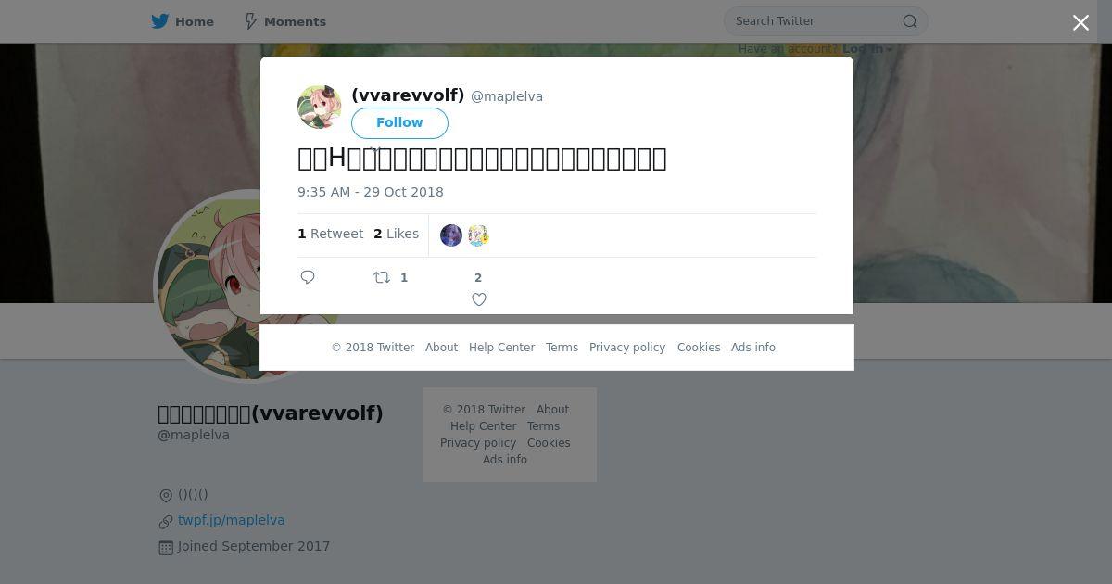Click the search magnifier icon
The width and height of the screenshot is (1112, 584).
[x=910, y=21]
